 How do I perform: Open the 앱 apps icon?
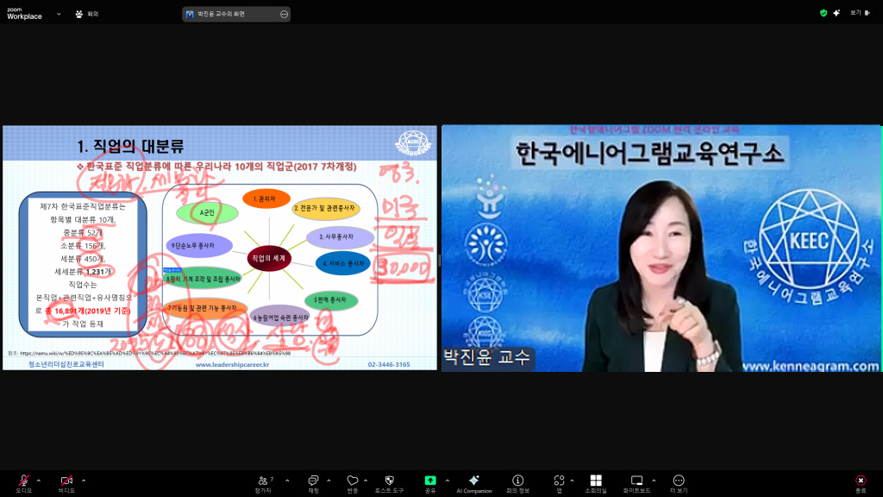click(559, 483)
